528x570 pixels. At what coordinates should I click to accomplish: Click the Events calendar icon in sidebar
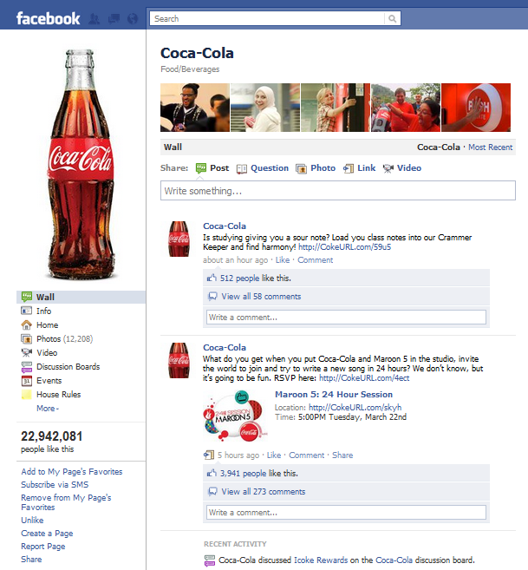(27, 381)
